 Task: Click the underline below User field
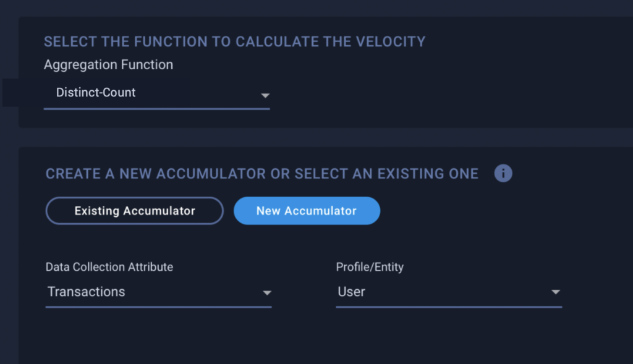tap(449, 307)
